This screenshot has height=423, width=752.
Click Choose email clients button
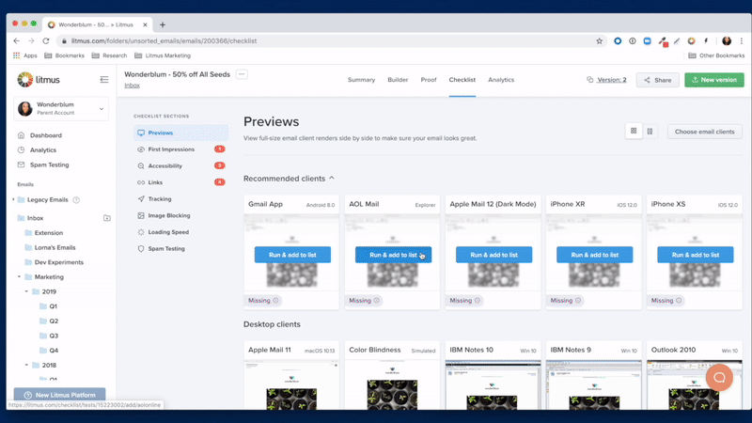pos(704,132)
